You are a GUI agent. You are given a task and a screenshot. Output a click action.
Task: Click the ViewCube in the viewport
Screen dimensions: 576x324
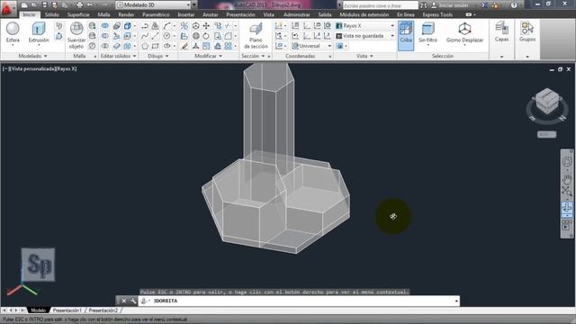[547, 101]
